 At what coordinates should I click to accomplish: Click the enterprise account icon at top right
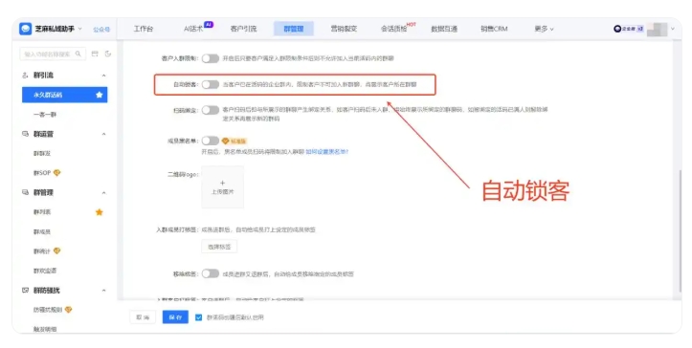[x=617, y=29]
